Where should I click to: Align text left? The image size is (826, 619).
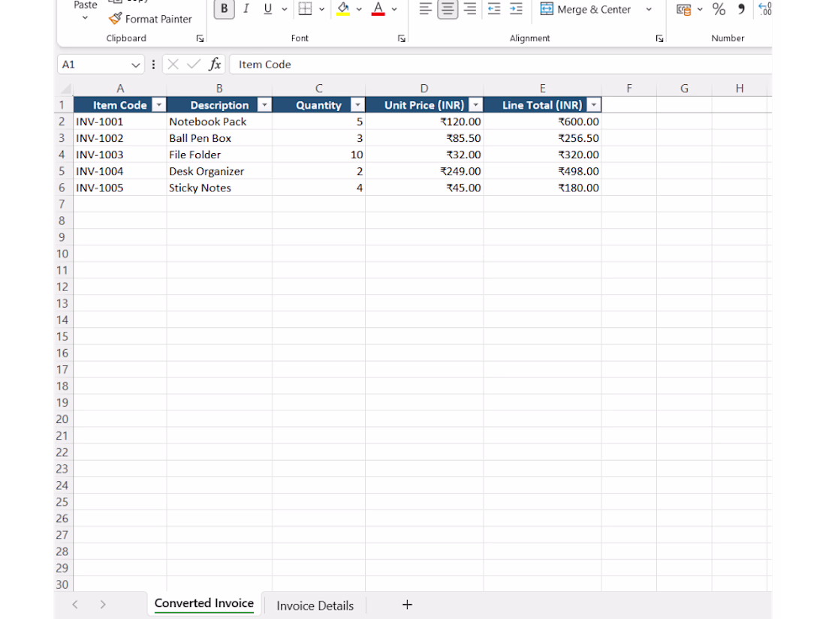click(x=426, y=9)
